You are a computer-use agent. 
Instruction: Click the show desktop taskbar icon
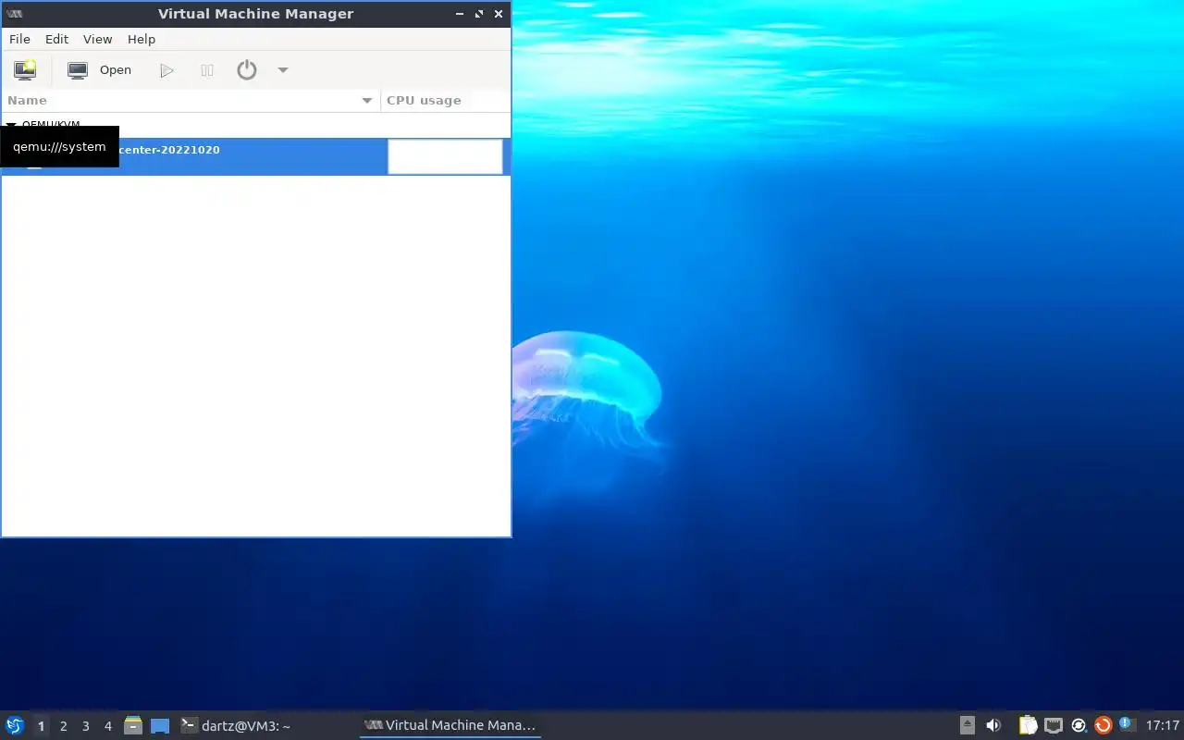pos(160,726)
